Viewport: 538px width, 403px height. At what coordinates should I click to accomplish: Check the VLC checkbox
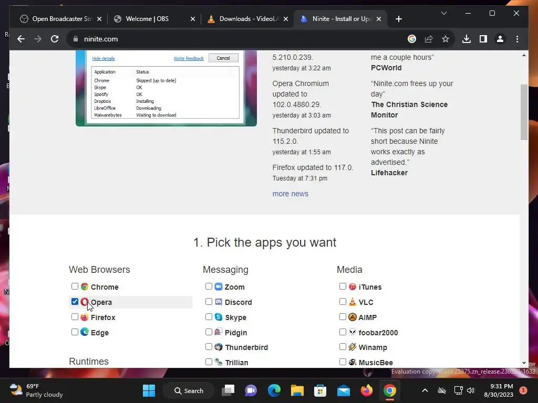[343, 302]
